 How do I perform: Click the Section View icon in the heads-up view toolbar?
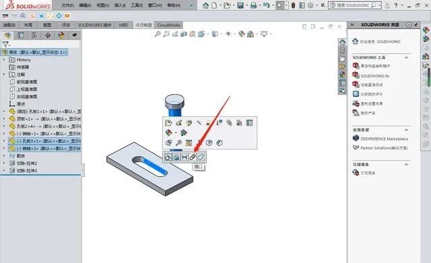pos(184,34)
